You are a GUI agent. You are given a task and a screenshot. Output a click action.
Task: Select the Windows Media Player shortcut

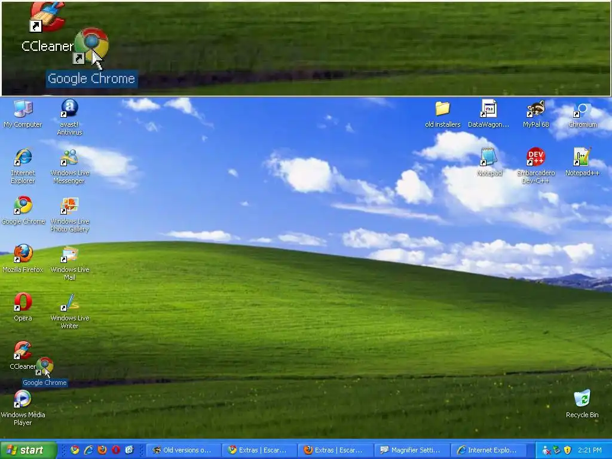pos(23,408)
